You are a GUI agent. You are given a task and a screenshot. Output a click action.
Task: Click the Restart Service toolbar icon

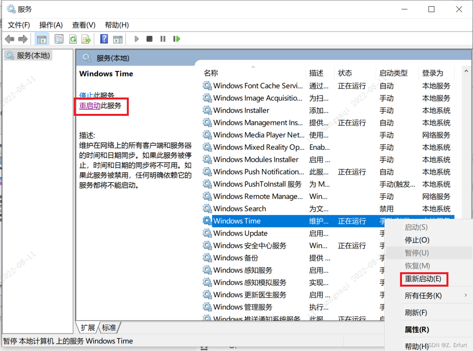pyautogui.click(x=177, y=39)
